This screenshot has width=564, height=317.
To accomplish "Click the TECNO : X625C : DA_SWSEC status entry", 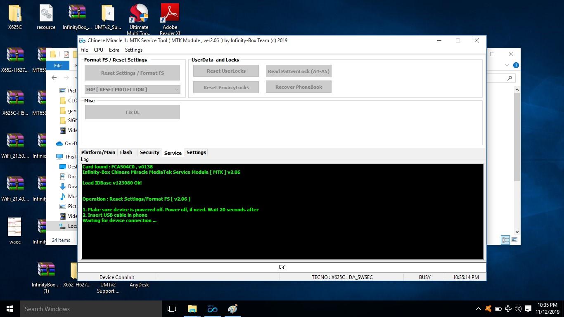I will pyautogui.click(x=342, y=277).
